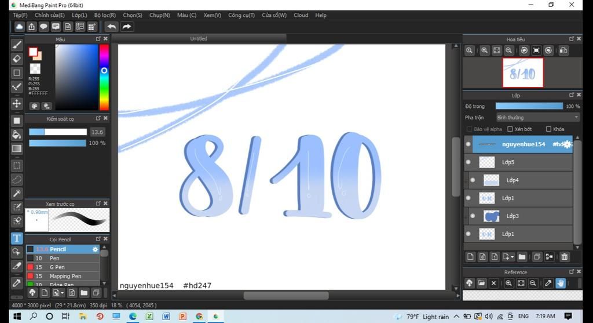Select the rectangular Select tool
Viewport: 593px width, 323px height.
click(x=17, y=165)
